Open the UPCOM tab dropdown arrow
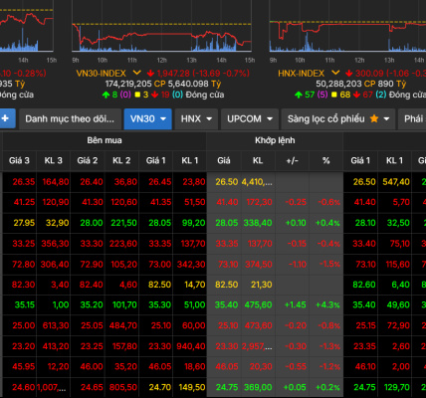 point(270,119)
